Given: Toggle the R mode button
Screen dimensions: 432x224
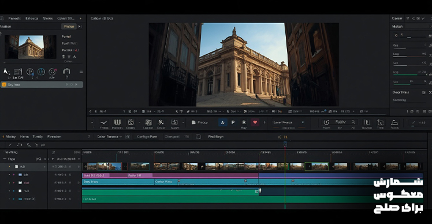Looking at the screenshot, I should click(244, 122).
